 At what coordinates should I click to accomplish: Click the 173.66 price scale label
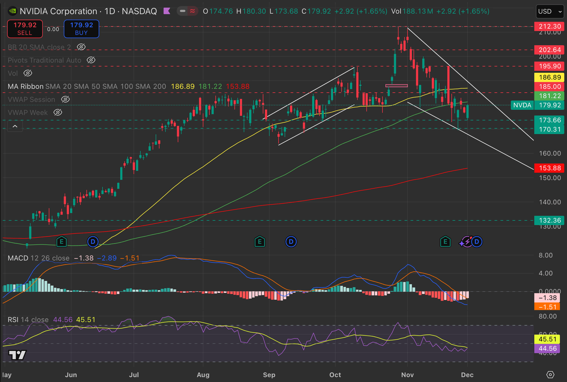[x=550, y=120]
